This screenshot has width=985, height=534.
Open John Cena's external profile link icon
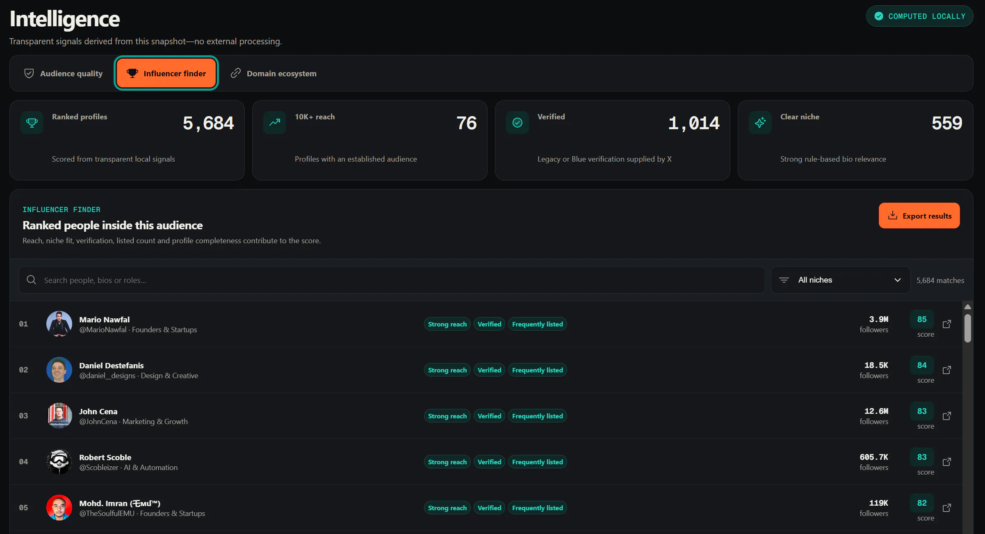pyautogui.click(x=946, y=416)
